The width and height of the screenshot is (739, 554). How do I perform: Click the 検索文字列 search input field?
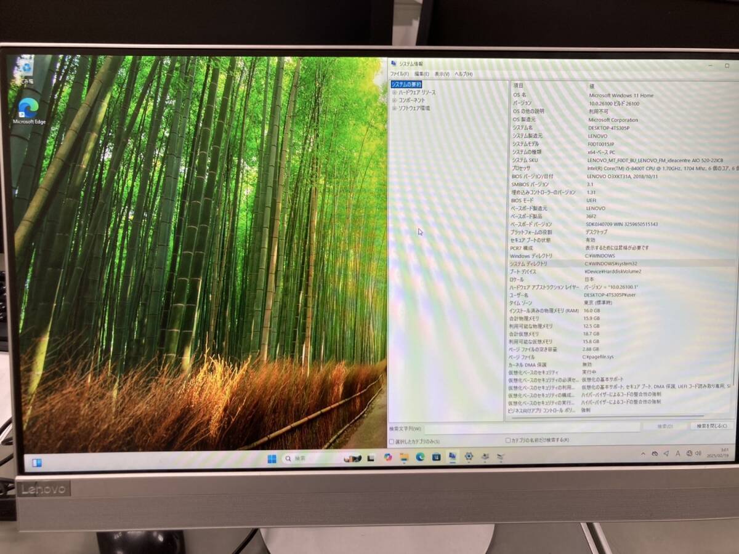tap(532, 428)
